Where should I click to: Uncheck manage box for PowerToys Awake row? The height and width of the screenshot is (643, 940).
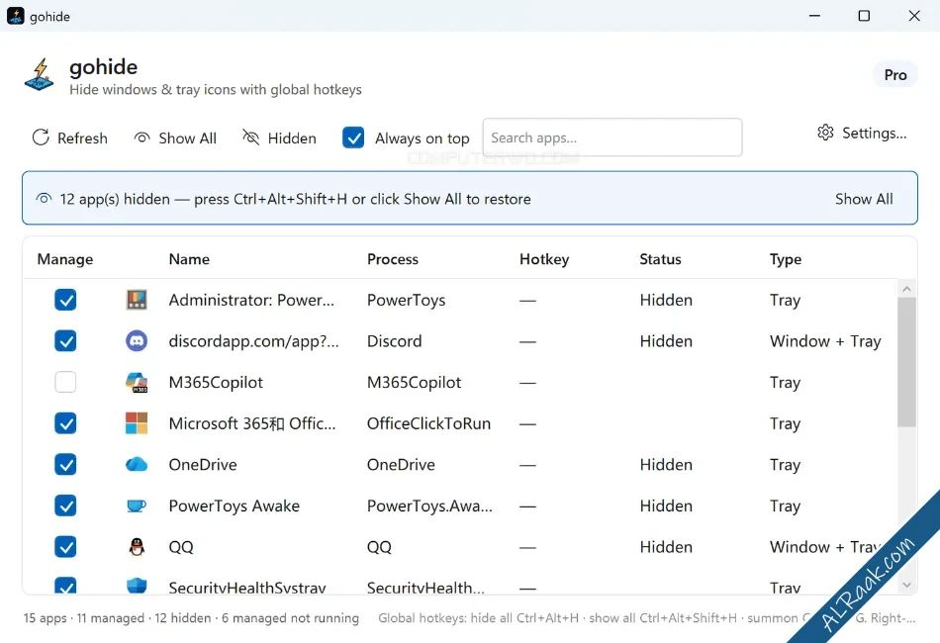(65, 505)
